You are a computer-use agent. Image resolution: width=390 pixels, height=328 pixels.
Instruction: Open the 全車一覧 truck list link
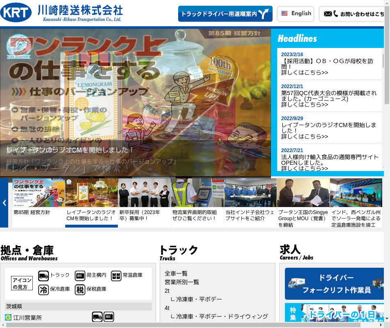pos(176,273)
